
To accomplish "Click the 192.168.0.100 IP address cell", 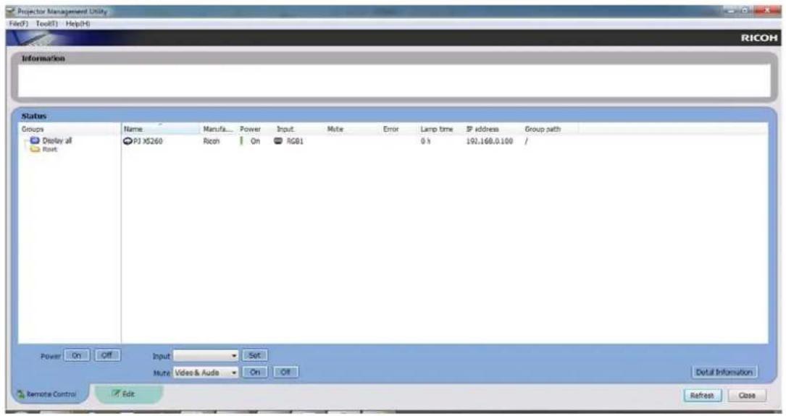I will tap(489, 141).
